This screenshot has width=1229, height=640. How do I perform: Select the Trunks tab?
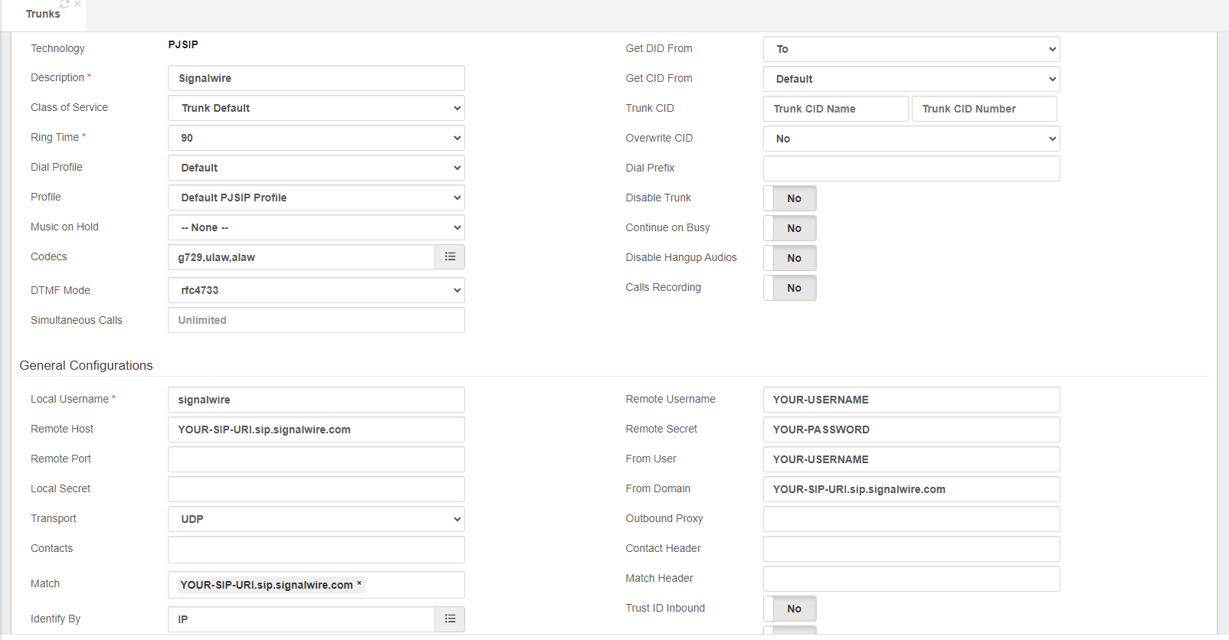[x=43, y=14]
